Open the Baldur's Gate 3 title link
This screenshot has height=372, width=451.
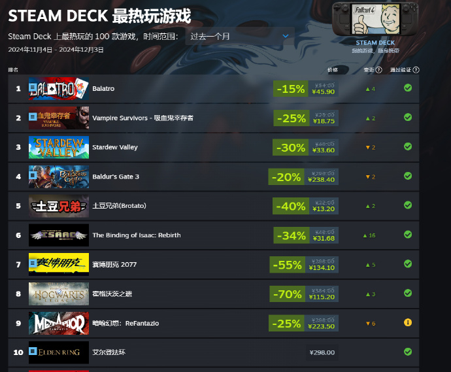click(x=115, y=177)
